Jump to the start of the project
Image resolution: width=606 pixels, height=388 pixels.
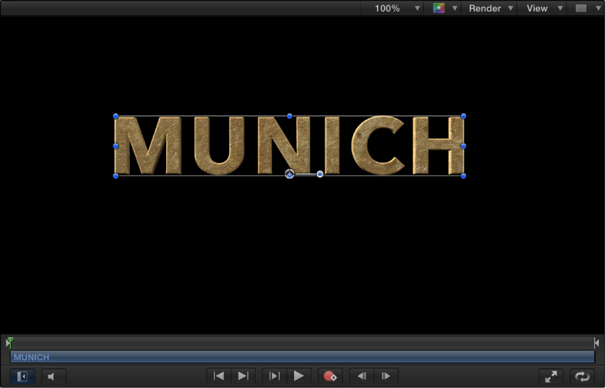click(x=218, y=376)
